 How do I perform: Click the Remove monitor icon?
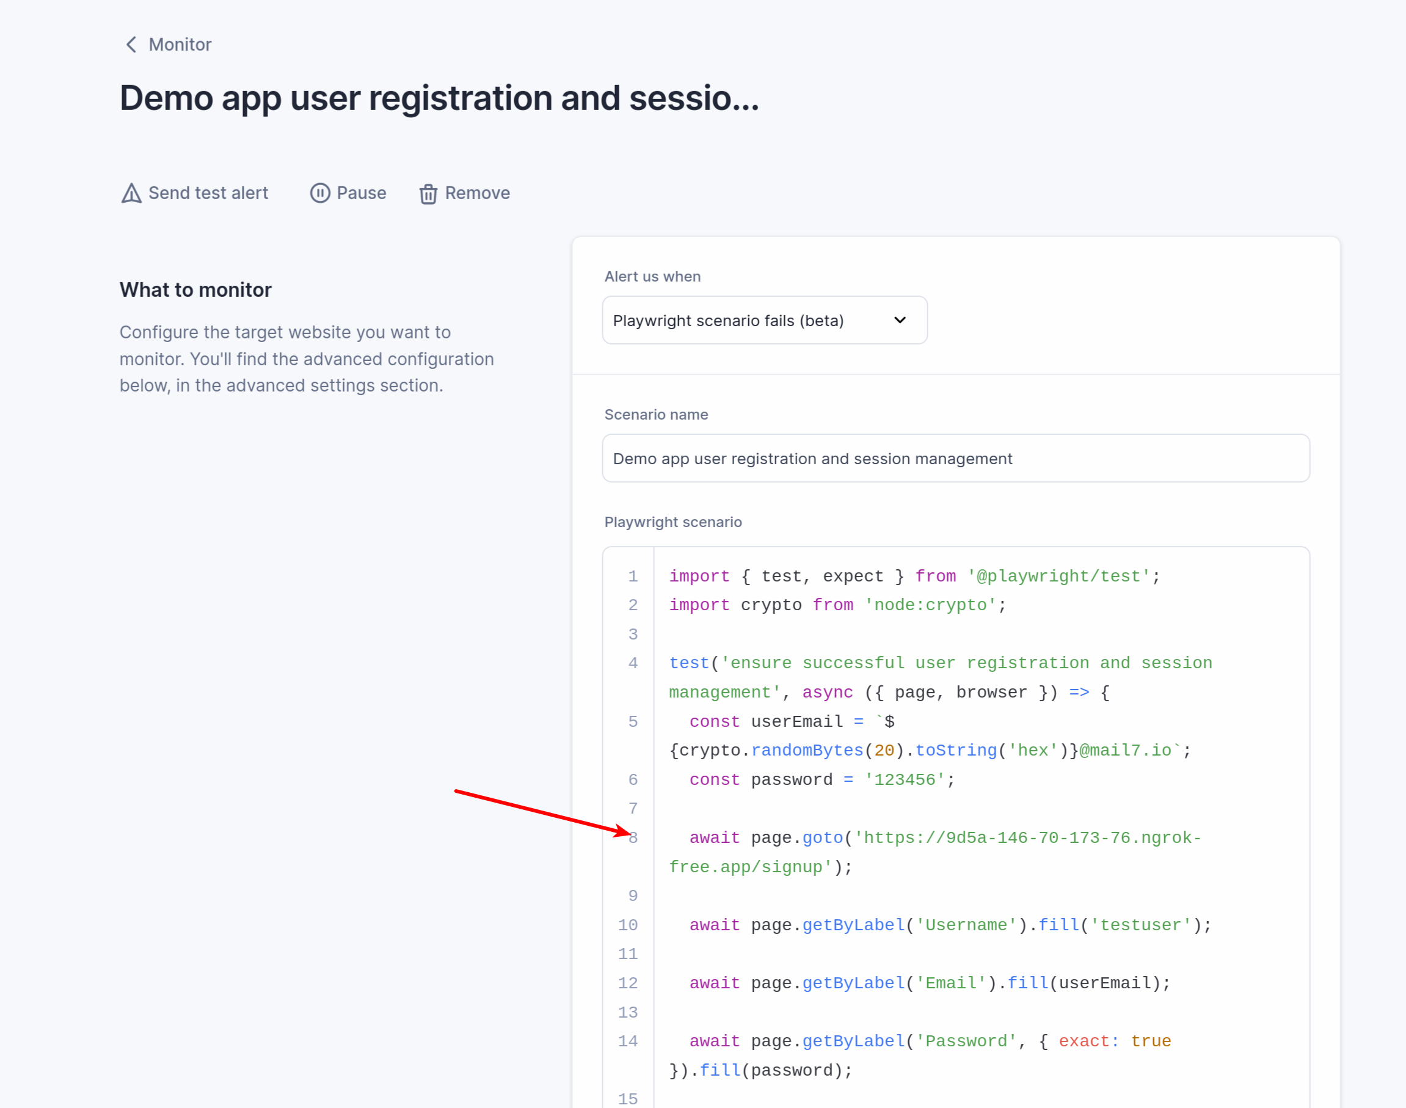[x=429, y=193]
